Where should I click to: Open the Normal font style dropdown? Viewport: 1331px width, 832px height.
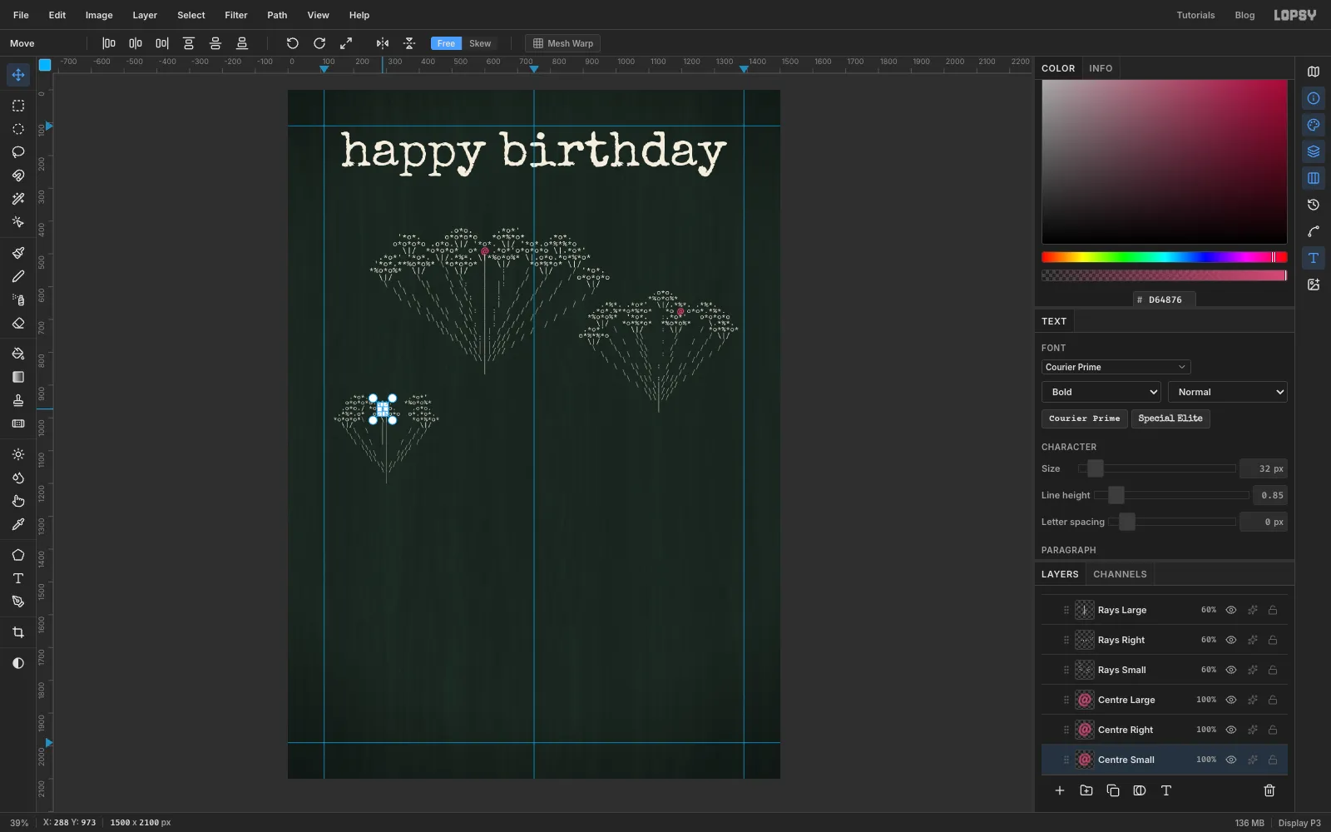(x=1228, y=392)
